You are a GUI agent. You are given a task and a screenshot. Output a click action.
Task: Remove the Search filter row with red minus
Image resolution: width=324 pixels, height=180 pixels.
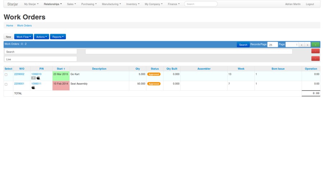pos(315,51)
